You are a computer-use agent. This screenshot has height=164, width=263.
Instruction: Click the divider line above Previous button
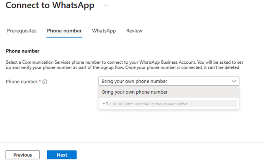(x=131, y=143)
